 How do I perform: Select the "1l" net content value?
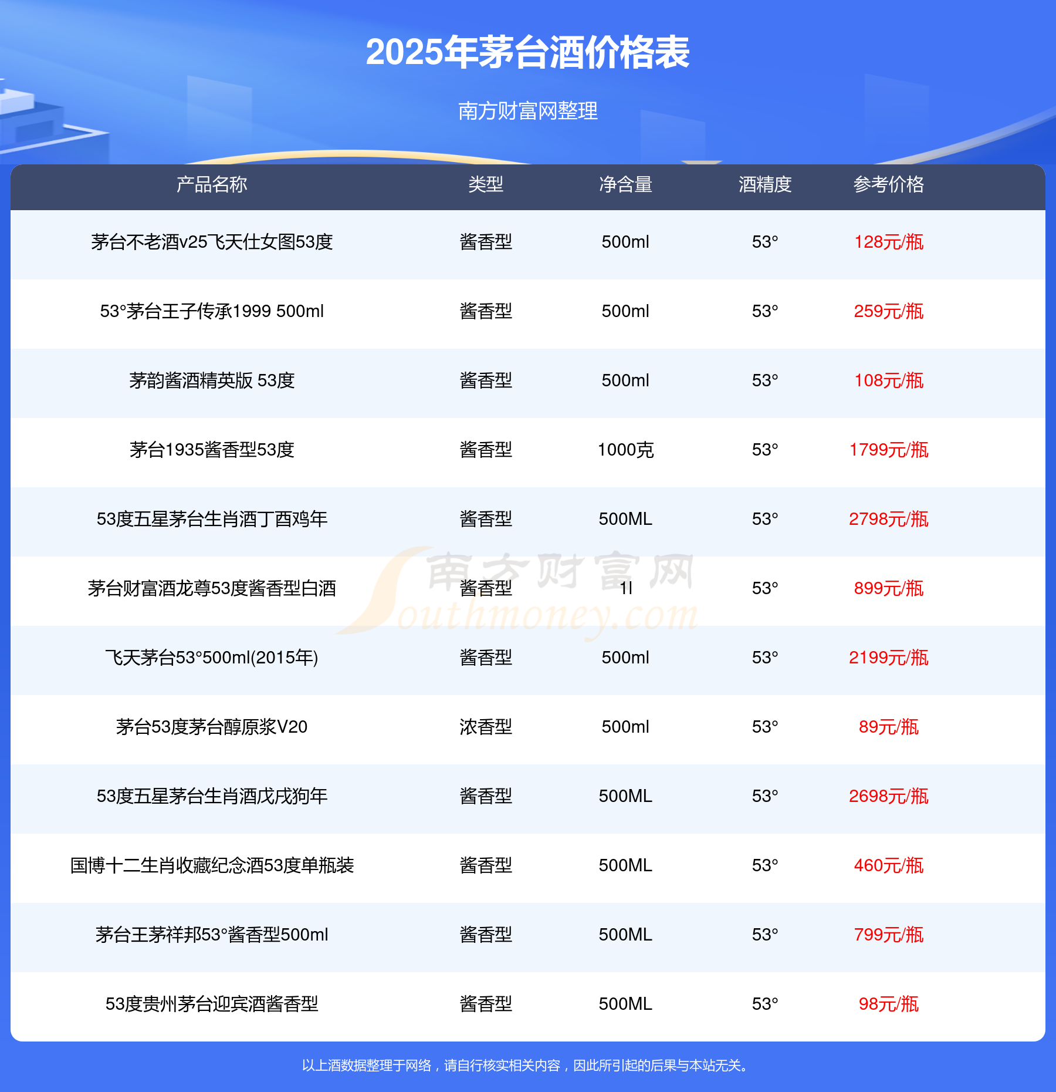(626, 588)
